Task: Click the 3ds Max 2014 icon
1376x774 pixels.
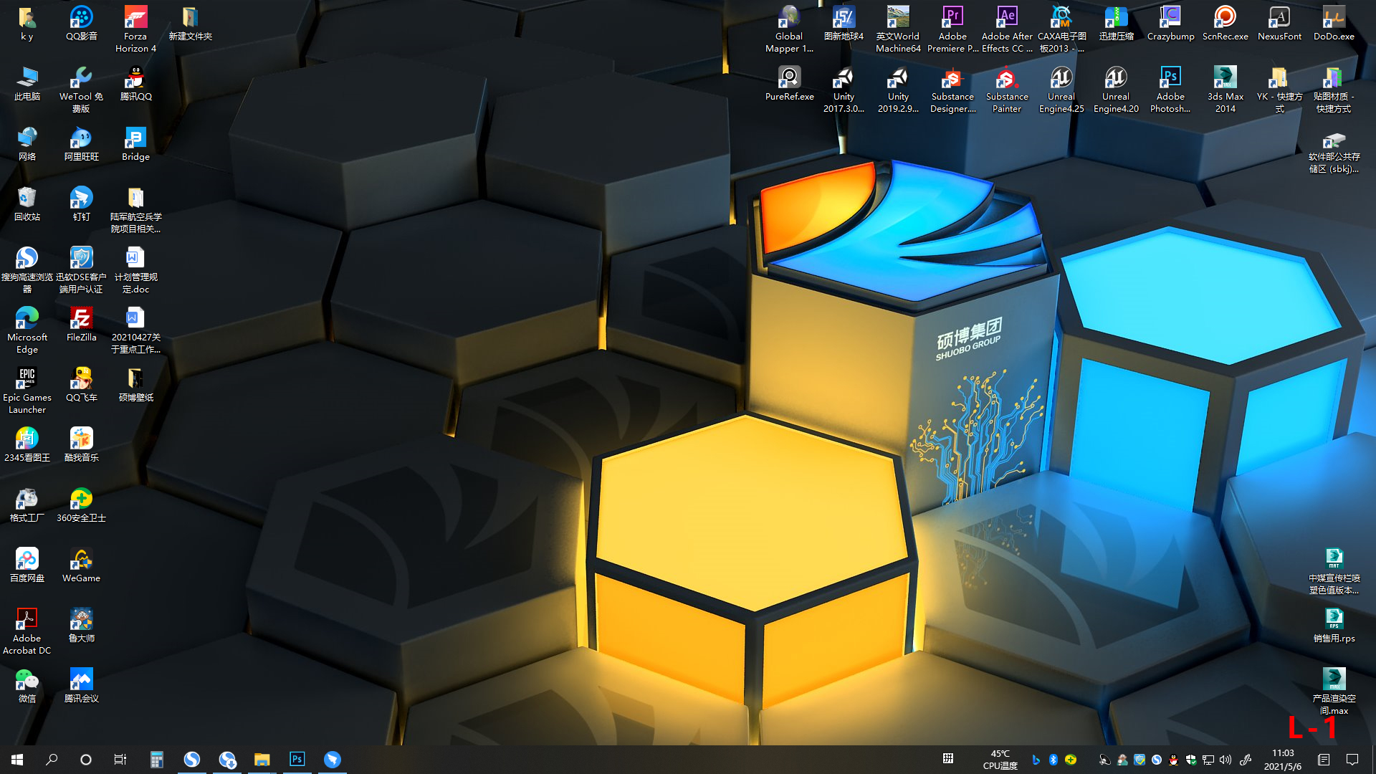Action: point(1225,78)
